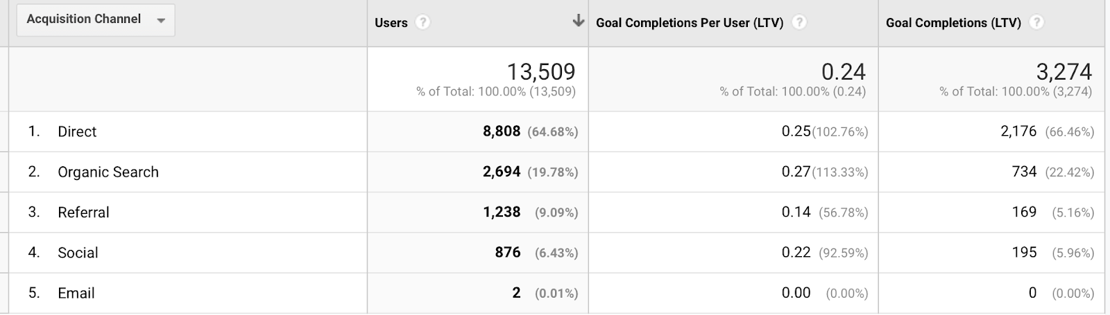Sort by the Users column header
The width and height of the screenshot is (1110, 315).
coord(391,23)
